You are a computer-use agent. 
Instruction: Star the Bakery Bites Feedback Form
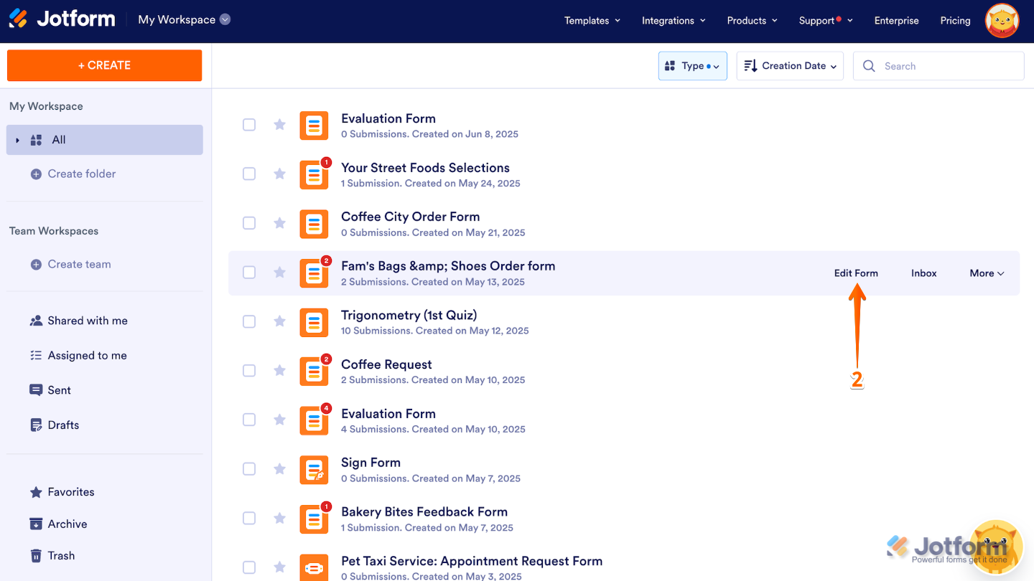point(279,518)
